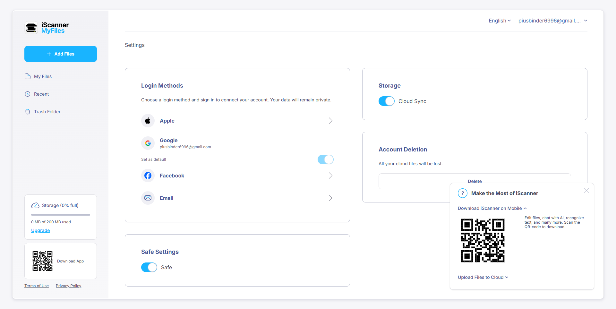Click the Apple logo icon
Viewport: 616px width, 309px height.
(148, 121)
